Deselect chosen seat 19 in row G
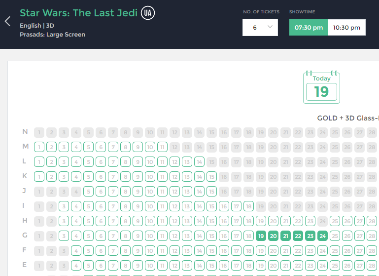Image resolution: width=379 pixels, height=276 pixels. coord(261,236)
